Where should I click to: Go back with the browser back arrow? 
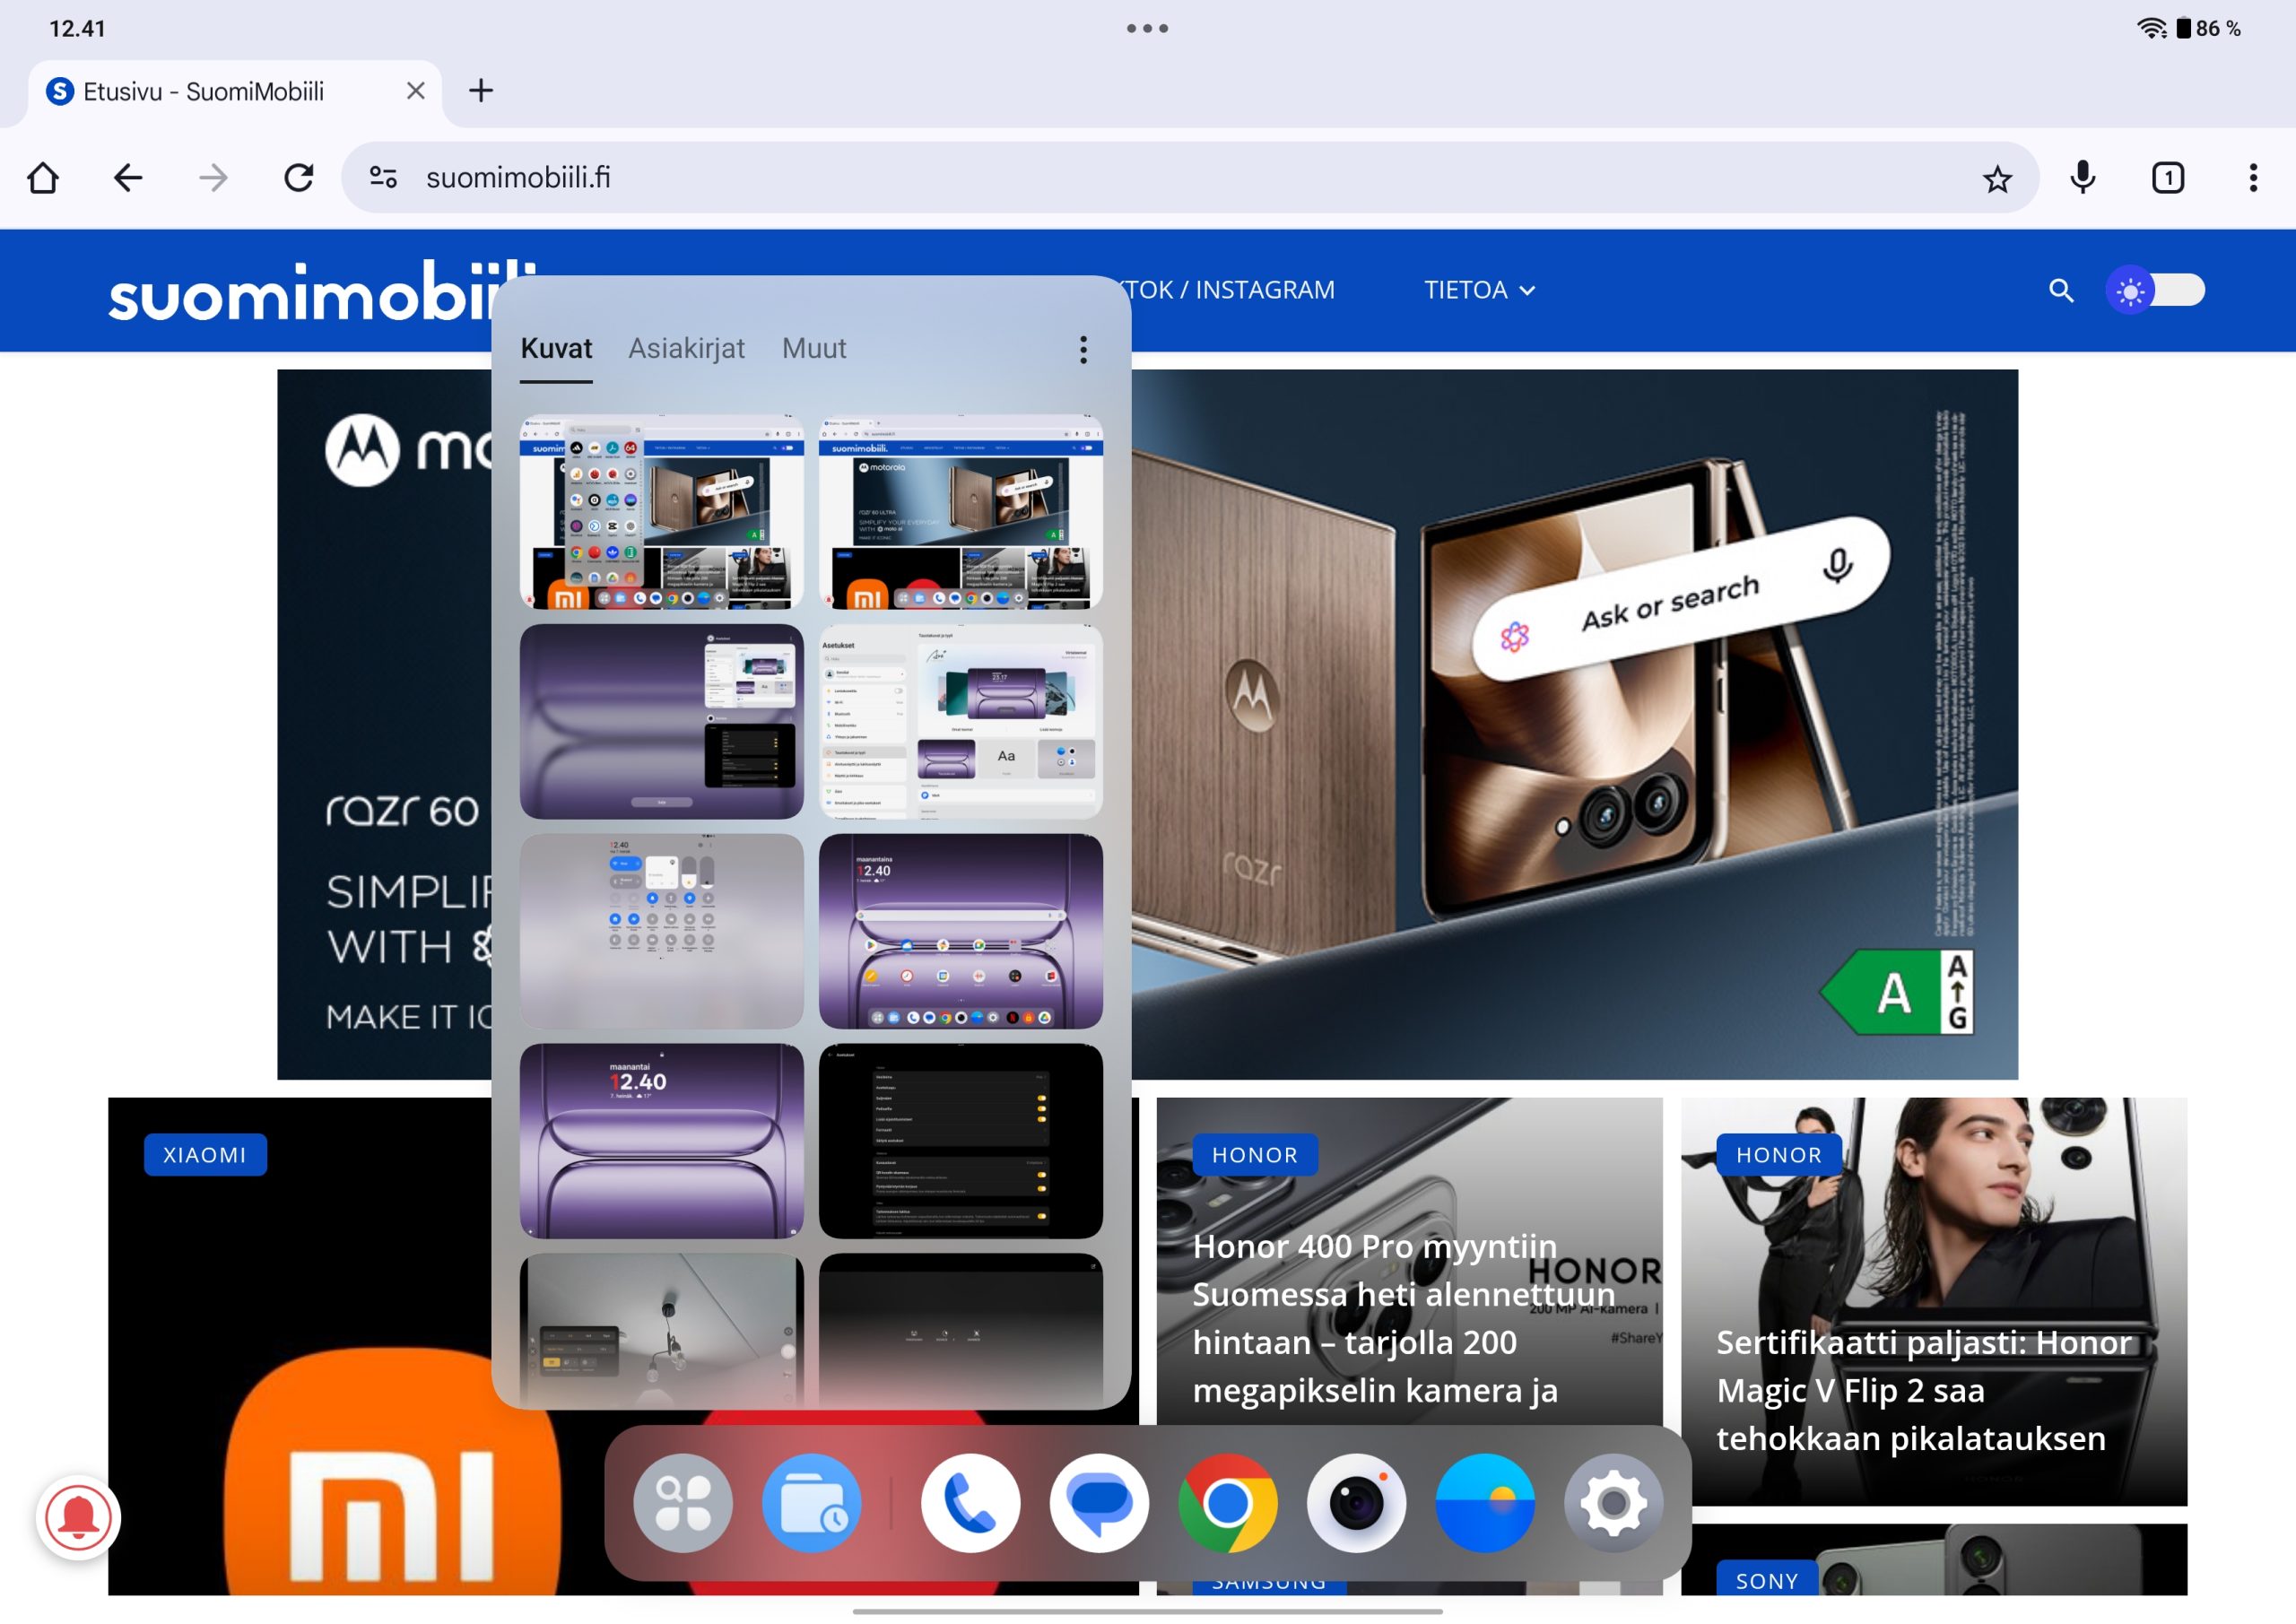coord(128,178)
